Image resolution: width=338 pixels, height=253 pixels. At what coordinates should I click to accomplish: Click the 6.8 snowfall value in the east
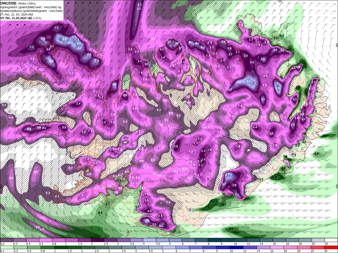click(x=278, y=88)
